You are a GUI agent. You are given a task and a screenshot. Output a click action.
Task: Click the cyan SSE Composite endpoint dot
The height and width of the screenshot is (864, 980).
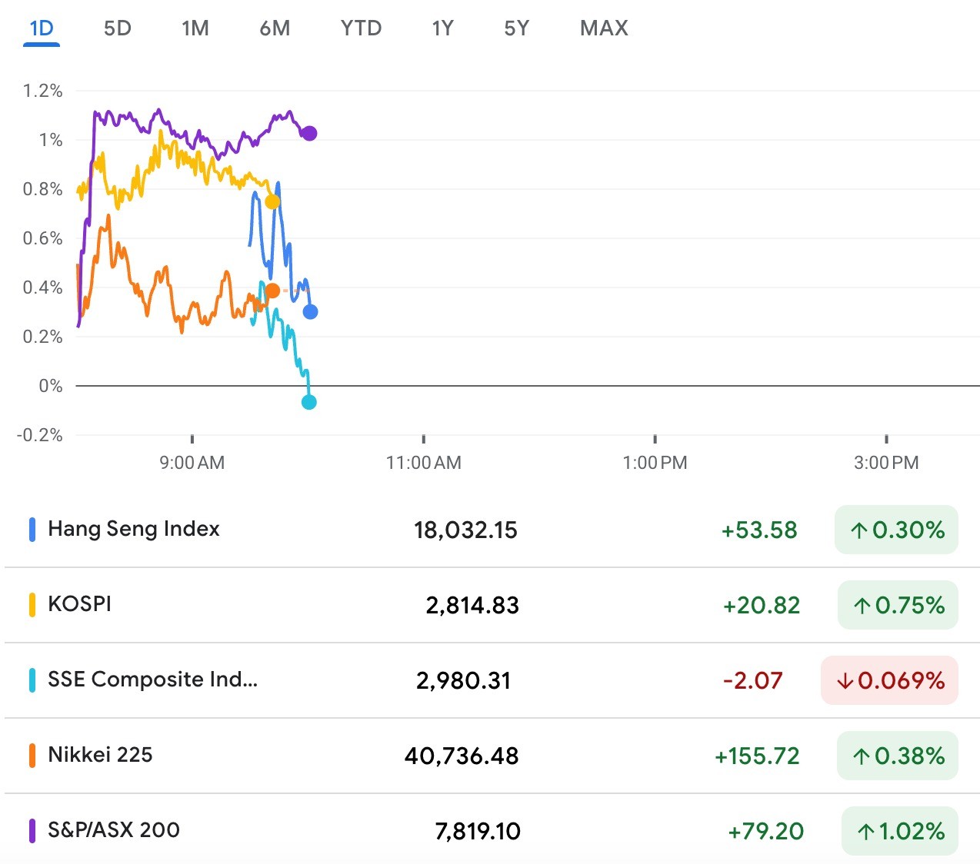click(309, 402)
